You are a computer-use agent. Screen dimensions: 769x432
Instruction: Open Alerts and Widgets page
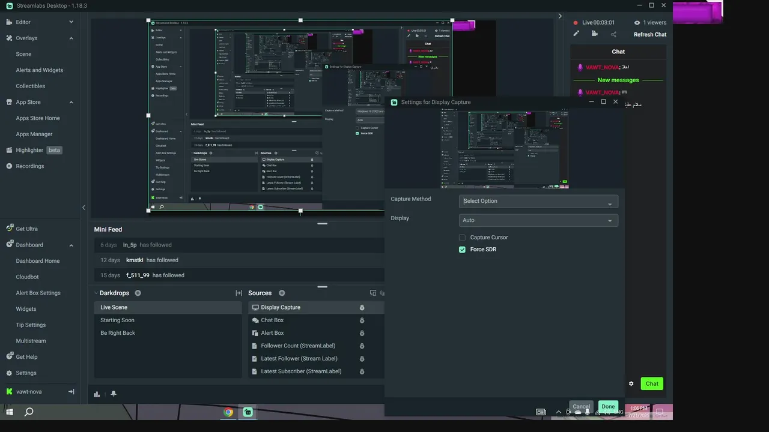[x=40, y=70]
